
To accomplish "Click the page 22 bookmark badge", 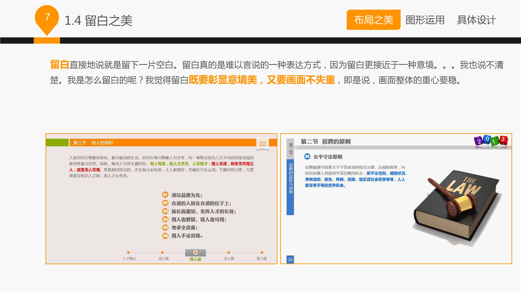I will (x=263, y=144).
